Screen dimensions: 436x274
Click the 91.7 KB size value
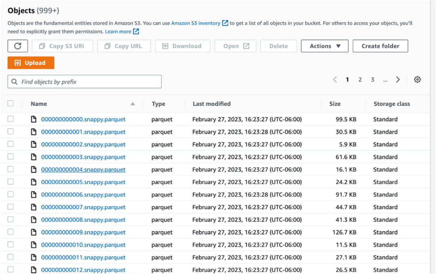pyautogui.click(x=346, y=195)
